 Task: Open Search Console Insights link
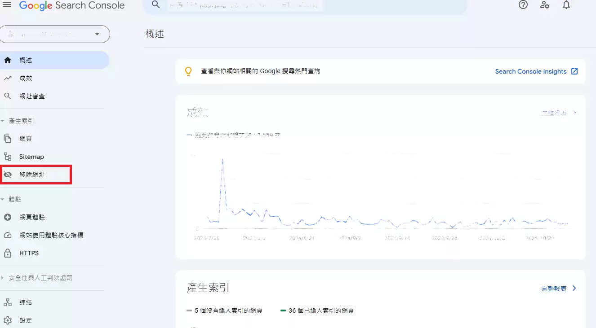(531, 71)
